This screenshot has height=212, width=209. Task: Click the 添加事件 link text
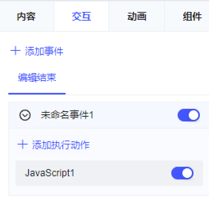pyautogui.click(x=44, y=51)
